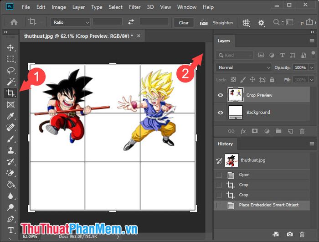This screenshot has height=242, width=319.
Task: Open the Normal blend mode dropdown
Action: pyautogui.click(x=243, y=67)
